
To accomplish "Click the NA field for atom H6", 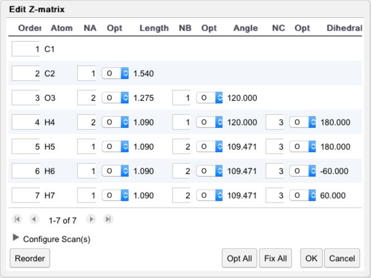I will pyautogui.click(x=87, y=171).
